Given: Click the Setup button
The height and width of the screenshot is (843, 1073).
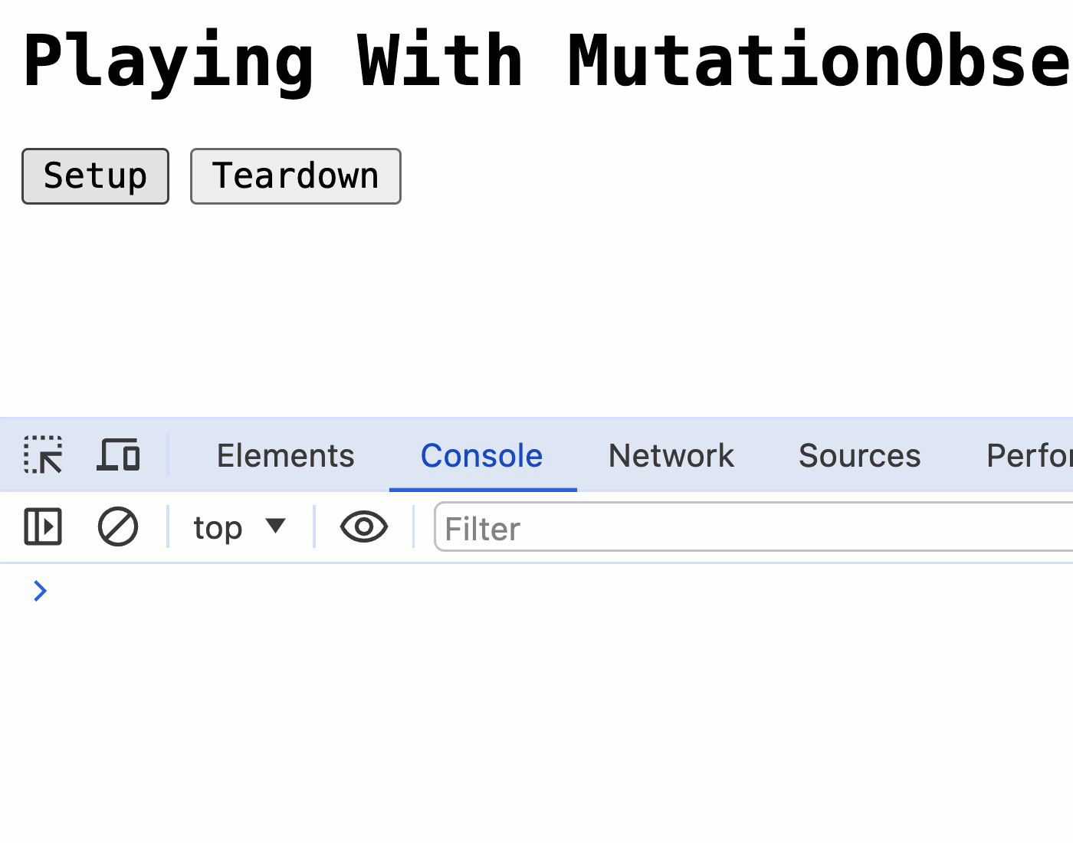Looking at the screenshot, I should coord(95,176).
